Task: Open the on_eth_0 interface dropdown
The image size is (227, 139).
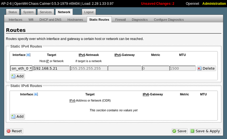Action: [22, 68]
